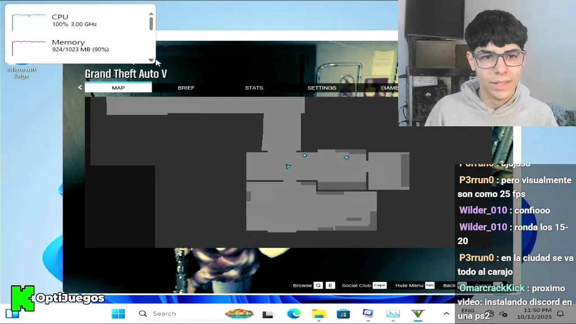Click the Caps key for Social Club
The width and height of the screenshot is (576, 324).
[379, 285]
